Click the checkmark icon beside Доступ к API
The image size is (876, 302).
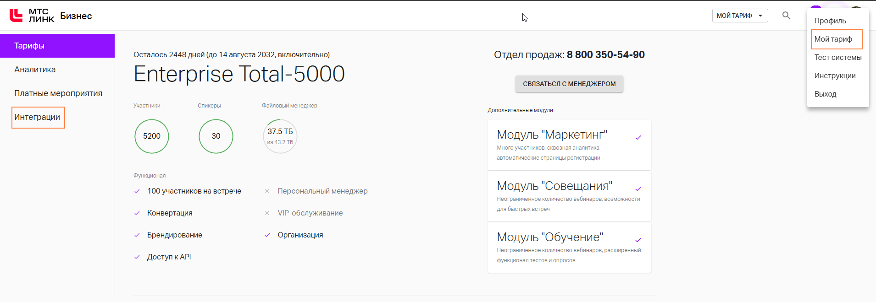[x=137, y=257]
